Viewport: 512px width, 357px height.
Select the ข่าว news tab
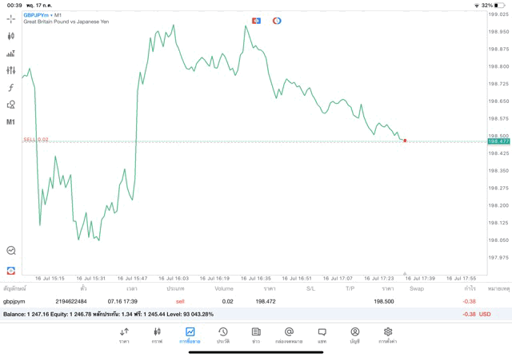coord(255,335)
